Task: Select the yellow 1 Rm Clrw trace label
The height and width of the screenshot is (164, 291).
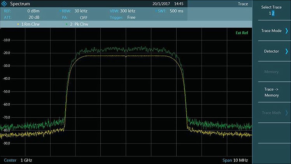Action: (x=30, y=24)
